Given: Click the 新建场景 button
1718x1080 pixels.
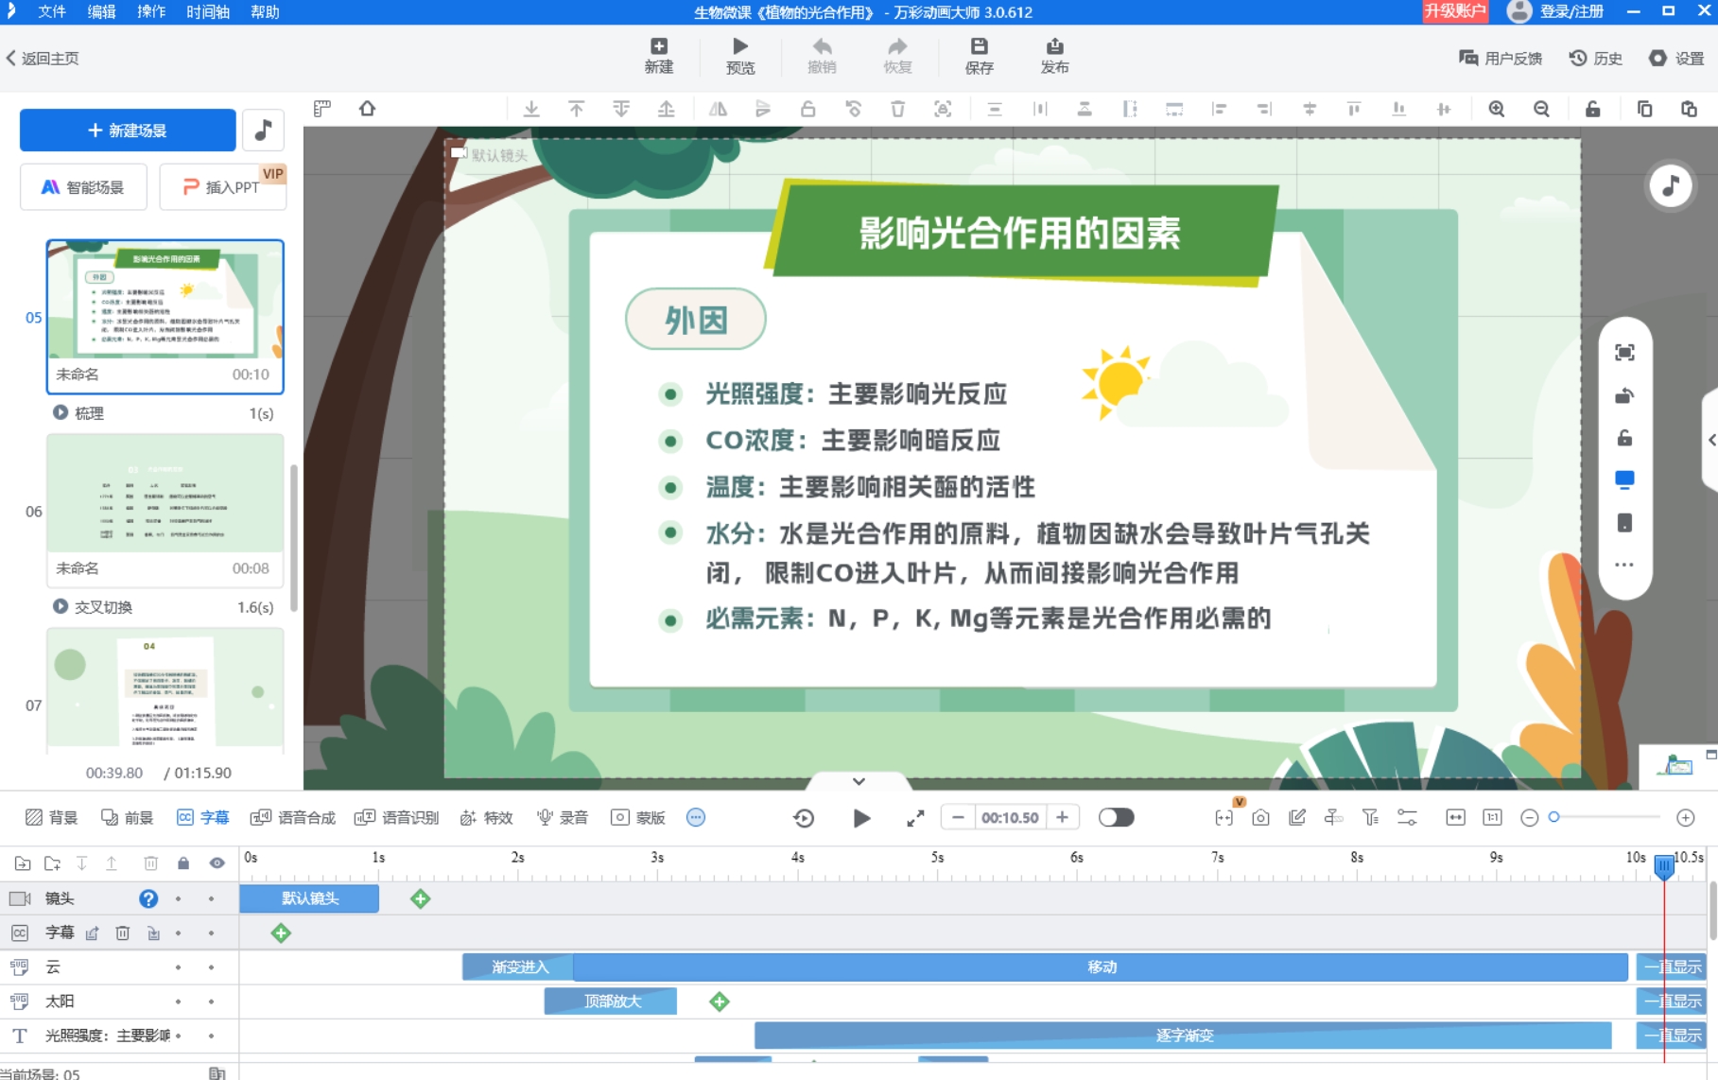Looking at the screenshot, I should (x=128, y=130).
